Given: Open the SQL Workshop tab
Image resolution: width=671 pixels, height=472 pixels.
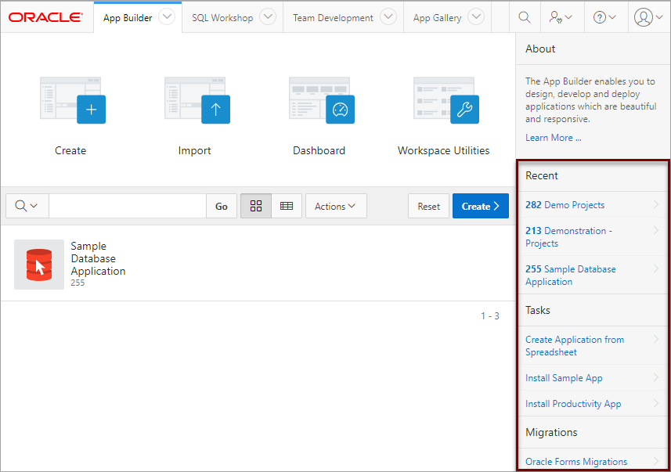Looking at the screenshot, I should [x=222, y=18].
